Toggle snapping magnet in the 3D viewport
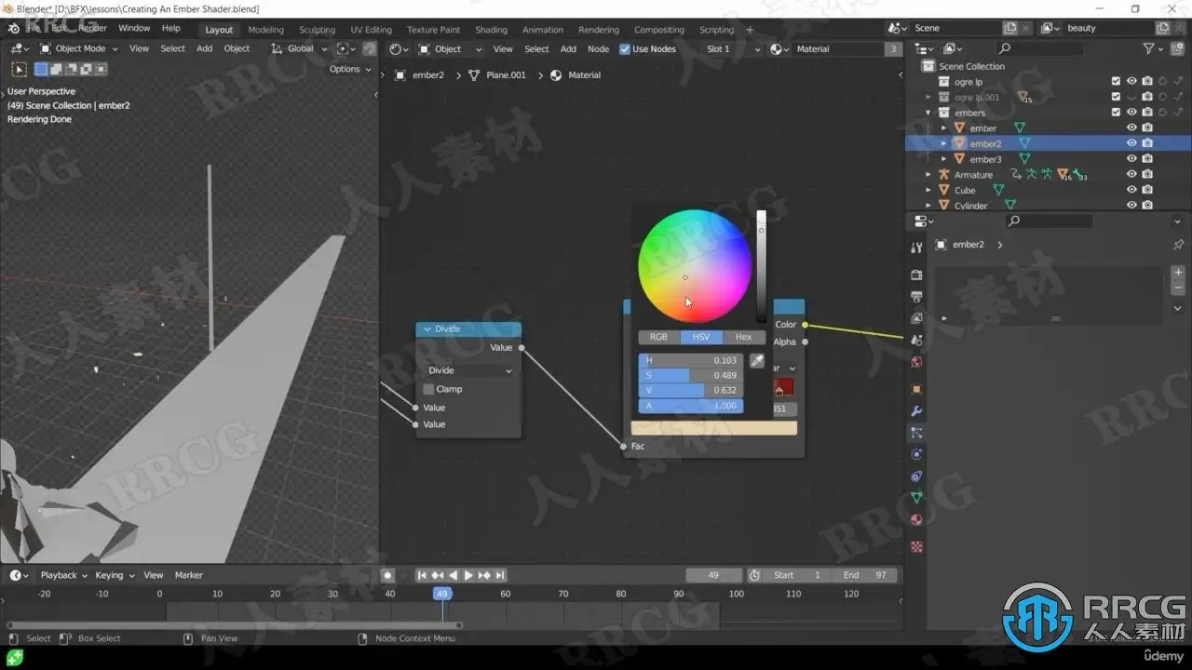 (x=370, y=48)
